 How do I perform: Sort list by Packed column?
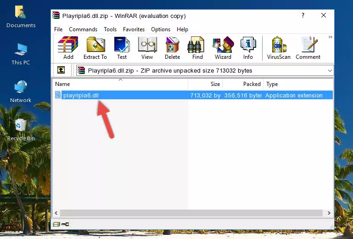coord(243,84)
